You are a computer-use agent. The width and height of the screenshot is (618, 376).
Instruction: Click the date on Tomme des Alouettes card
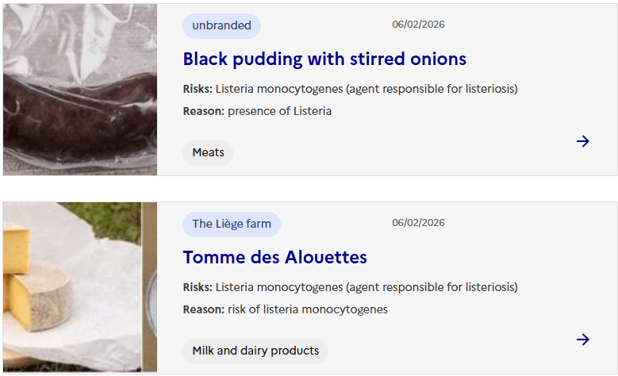pos(418,223)
